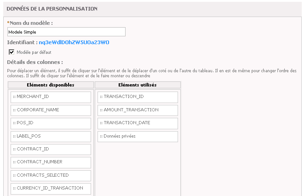Click the Nom du modèle text field
This screenshot has width=305, height=196.
(66, 32)
